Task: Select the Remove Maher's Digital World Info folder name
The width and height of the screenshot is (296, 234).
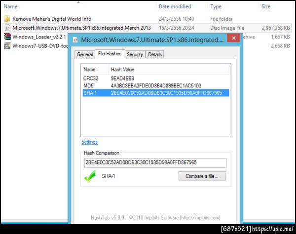Action: (52, 19)
